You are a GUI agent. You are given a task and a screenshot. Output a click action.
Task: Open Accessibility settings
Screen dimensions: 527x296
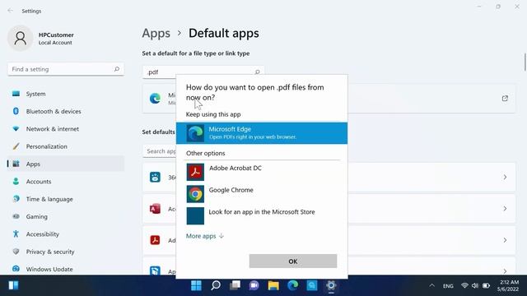[x=66, y=234]
